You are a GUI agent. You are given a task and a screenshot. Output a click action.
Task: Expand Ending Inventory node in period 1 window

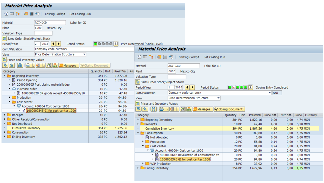click(x=138, y=168)
